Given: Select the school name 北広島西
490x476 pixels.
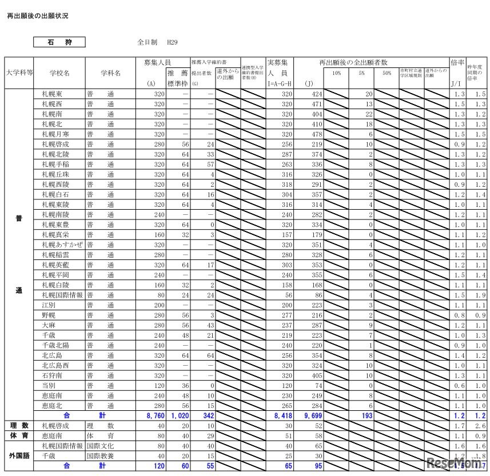Looking at the screenshot, I should (55, 366).
